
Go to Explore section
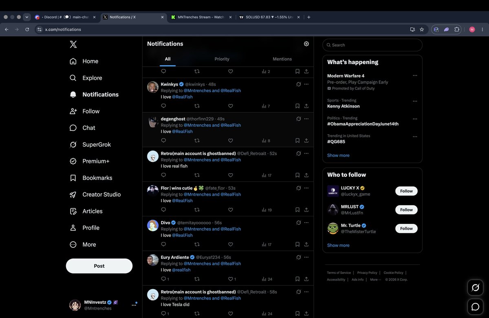86,78
